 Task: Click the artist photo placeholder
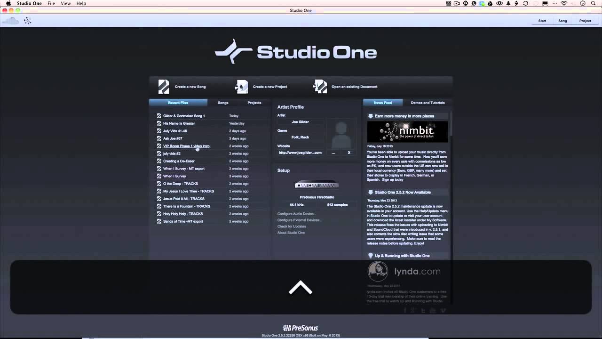(x=341, y=134)
